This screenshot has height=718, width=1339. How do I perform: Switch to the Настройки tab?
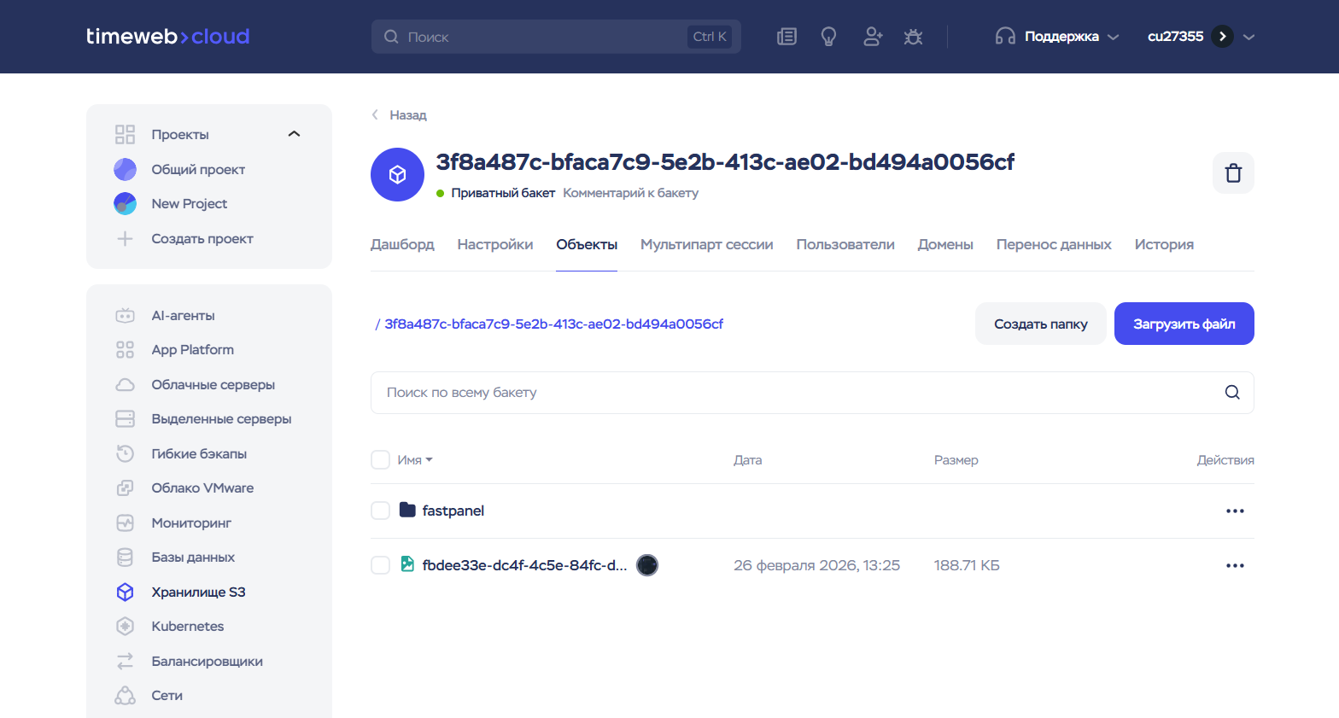pos(494,245)
